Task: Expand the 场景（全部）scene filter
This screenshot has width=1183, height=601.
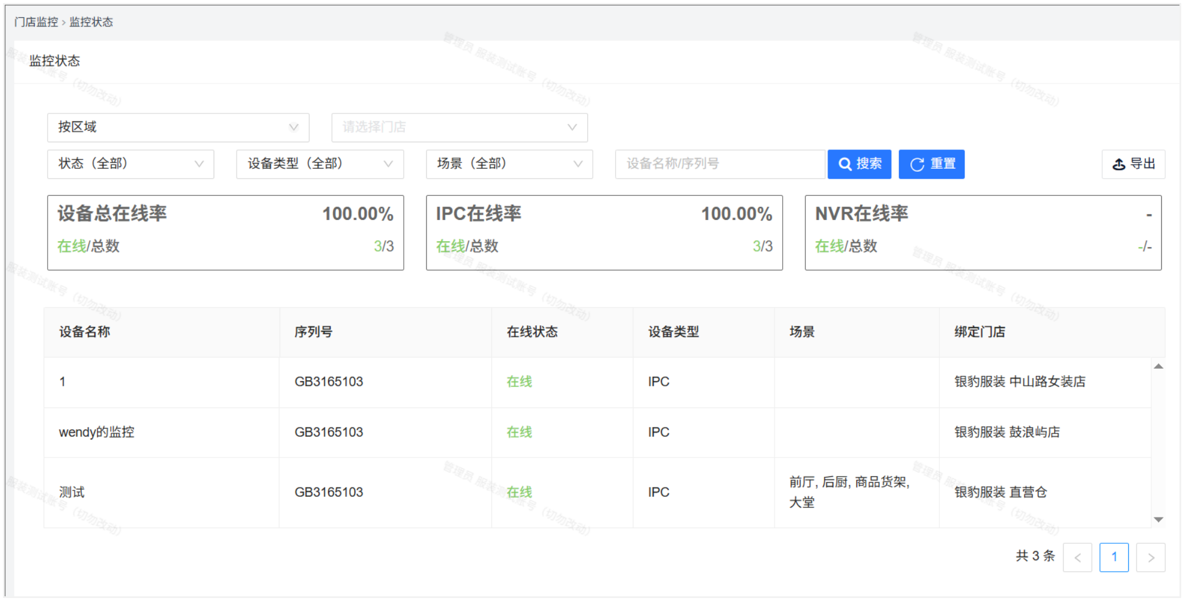Action: (509, 164)
